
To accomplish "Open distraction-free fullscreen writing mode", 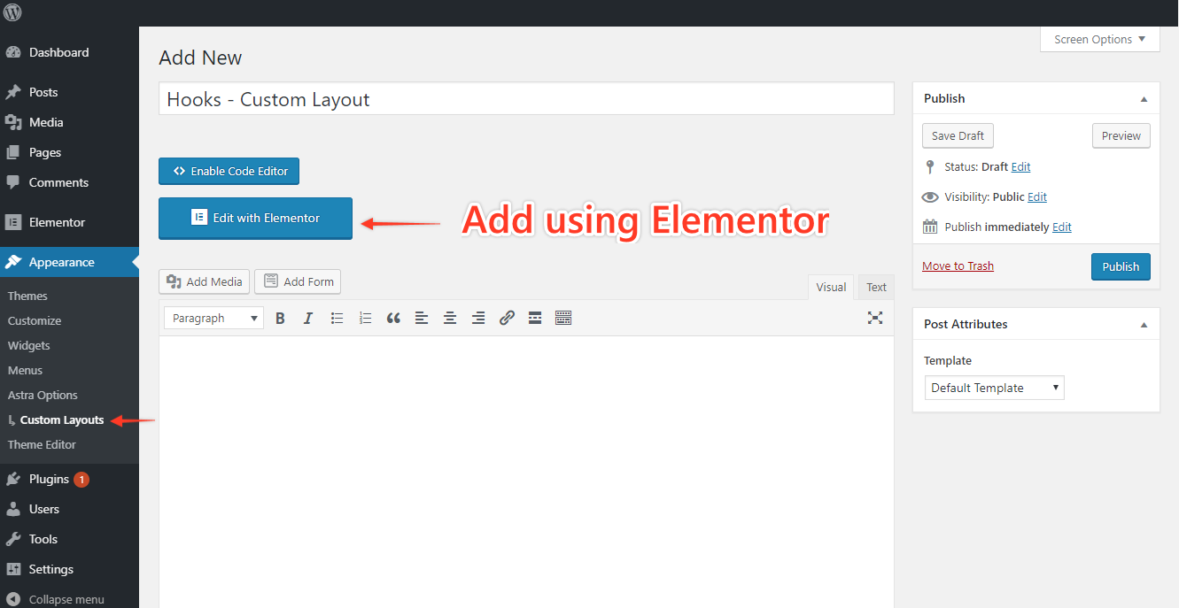I will pyautogui.click(x=875, y=318).
